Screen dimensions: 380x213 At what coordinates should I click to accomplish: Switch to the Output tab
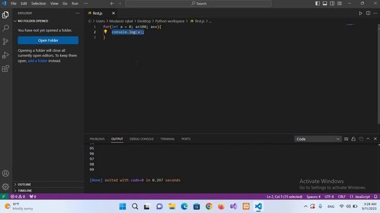[x=117, y=139]
